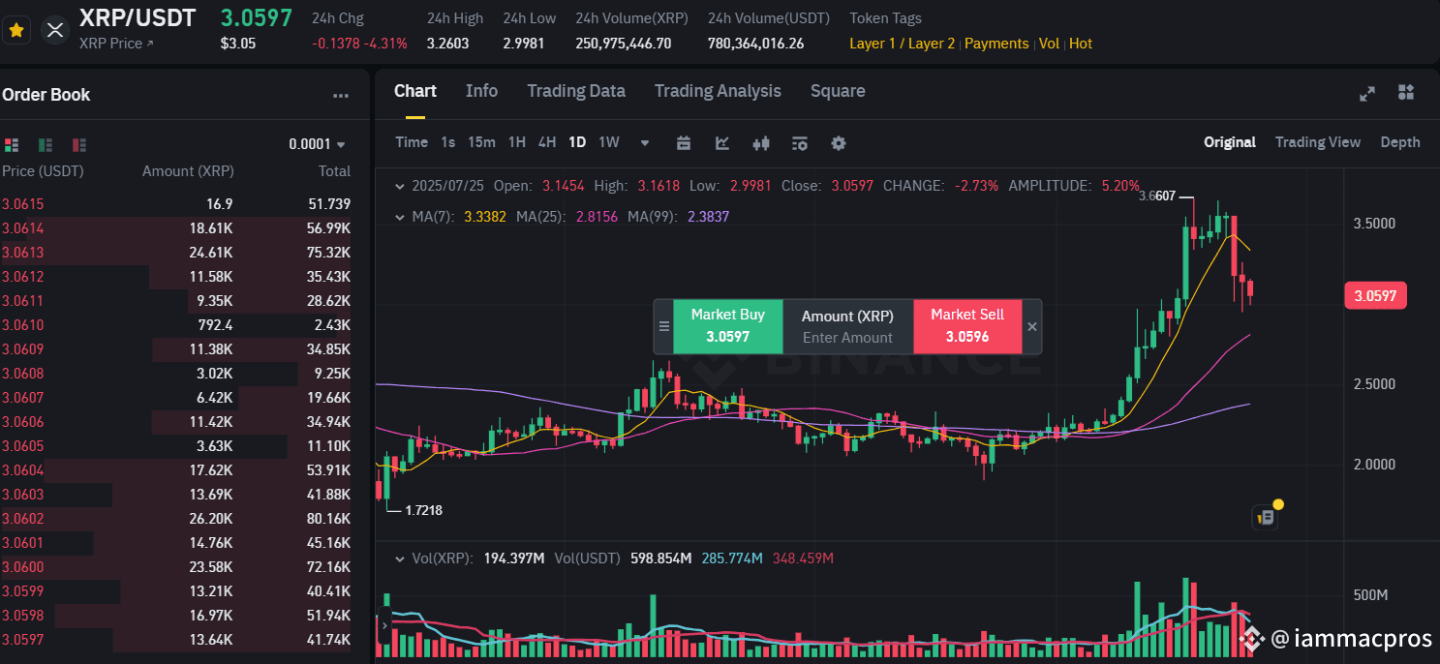Viewport: 1440px width, 664px height.
Task: Switch to Depth chart
Action: pos(1400,142)
